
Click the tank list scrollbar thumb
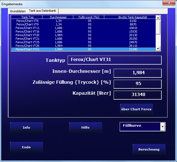tap(158, 28)
